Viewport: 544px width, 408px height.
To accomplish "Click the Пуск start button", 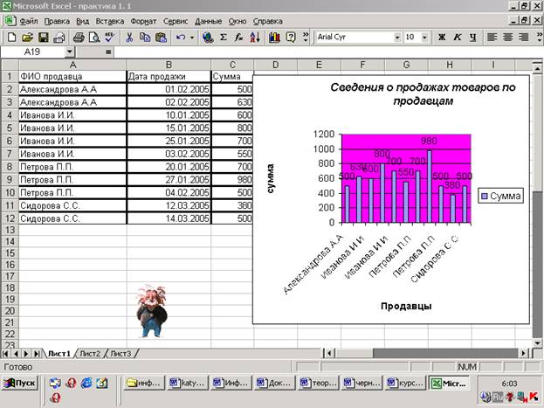I will pyautogui.click(x=21, y=383).
